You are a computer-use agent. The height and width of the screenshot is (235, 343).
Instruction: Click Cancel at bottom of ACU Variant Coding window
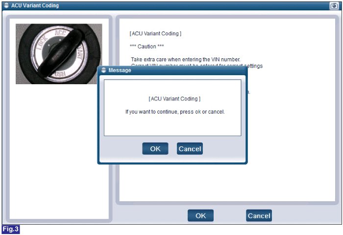coord(259,215)
